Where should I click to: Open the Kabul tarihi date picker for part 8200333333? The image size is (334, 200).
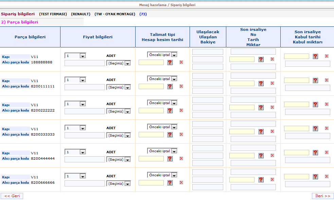pos(315,128)
